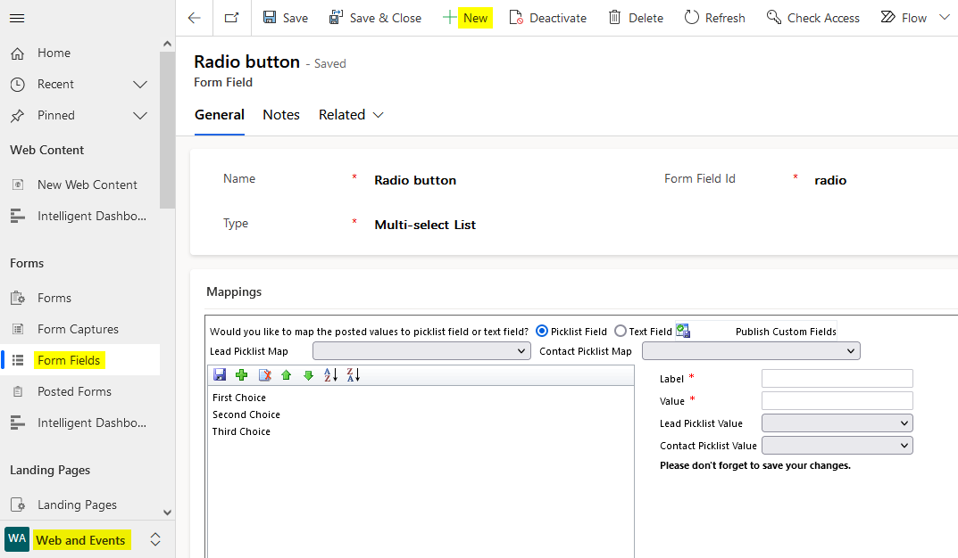Delete the record
The height and width of the screenshot is (558, 958).
636,18
